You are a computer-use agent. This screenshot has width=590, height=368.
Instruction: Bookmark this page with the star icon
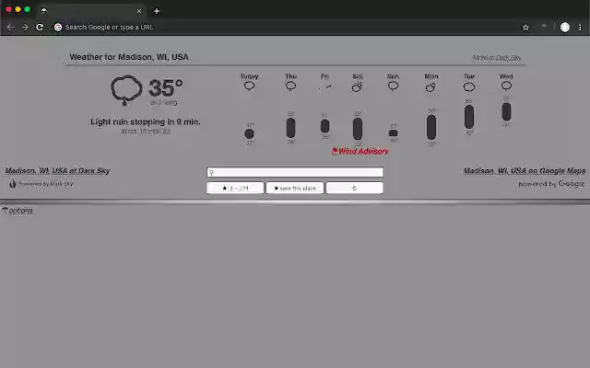tap(525, 28)
